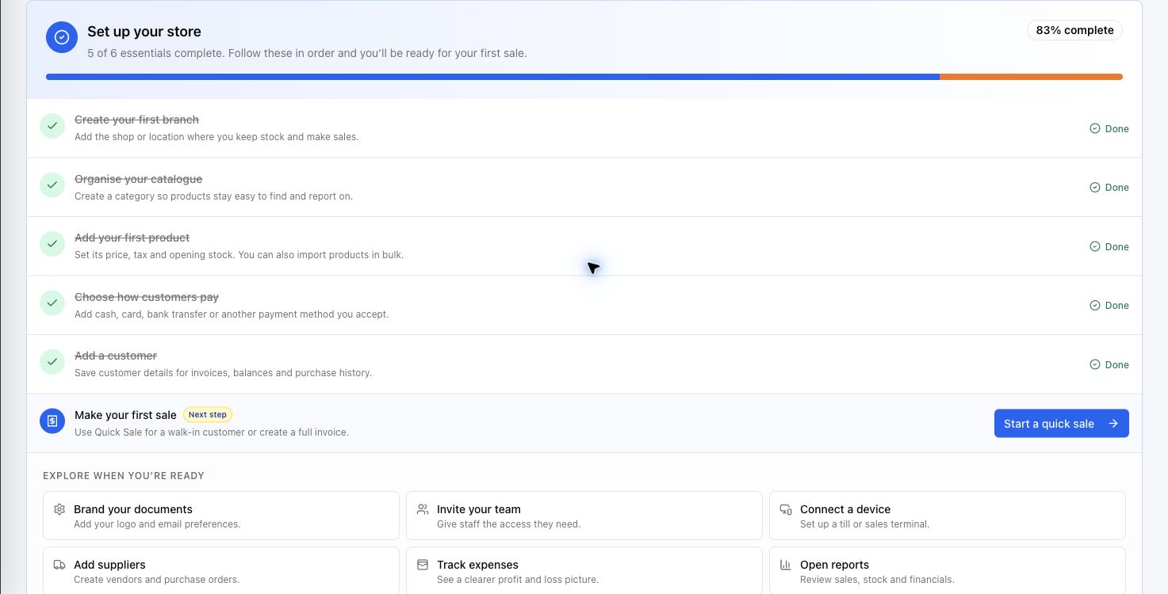Click the green check circle for Add your first product
The image size is (1168, 594).
point(52,244)
